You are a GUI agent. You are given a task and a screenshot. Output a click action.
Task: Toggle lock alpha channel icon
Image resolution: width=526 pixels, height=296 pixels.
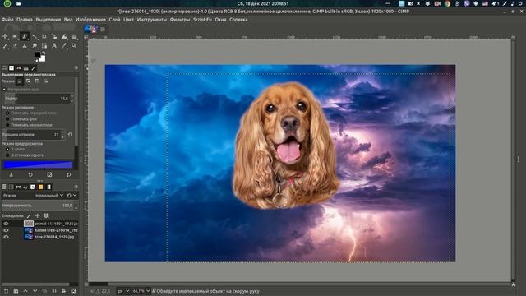point(46,215)
